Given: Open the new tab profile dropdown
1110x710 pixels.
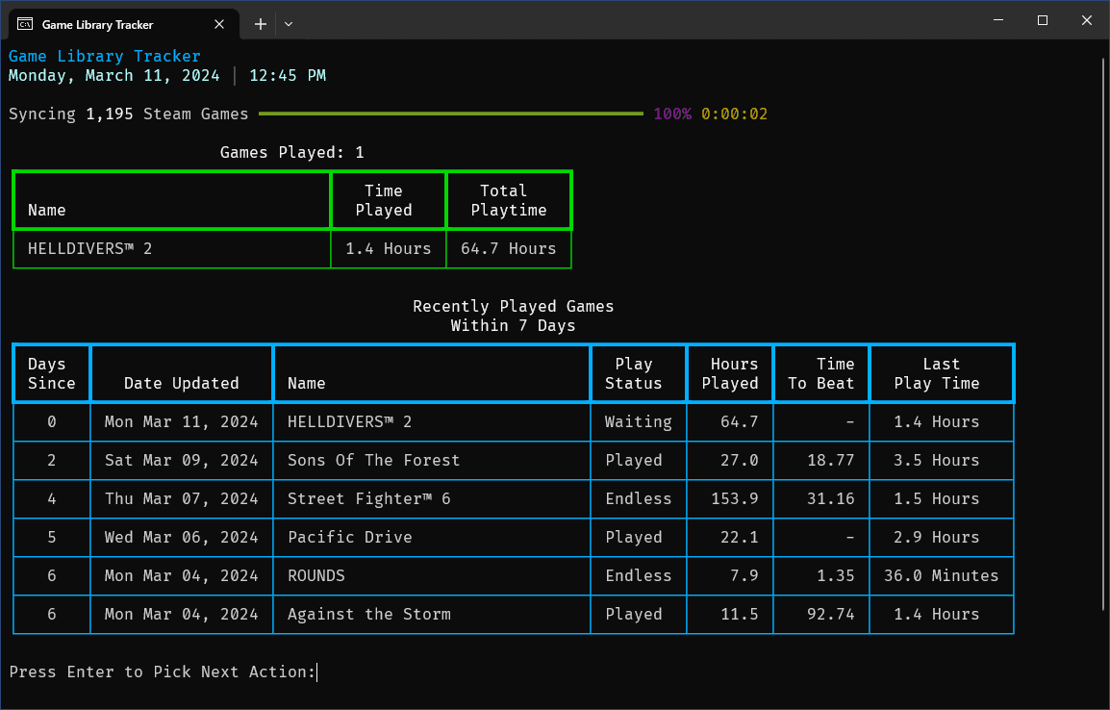Looking at the screenshot, I should pos(289,24).
